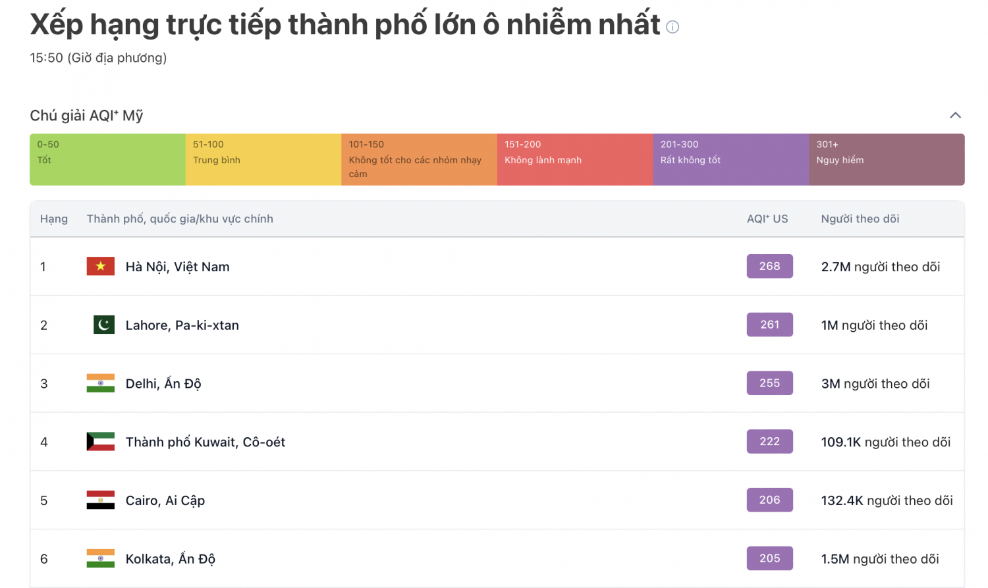The height and width of the screenshot is (588, 988).
Task: Sort by the Hạng column header
Action: point(53,218)
